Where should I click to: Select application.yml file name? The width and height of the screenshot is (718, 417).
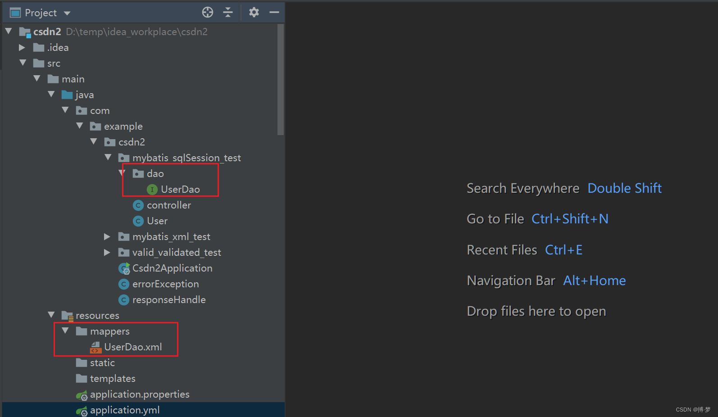click(x=125, y=410)
